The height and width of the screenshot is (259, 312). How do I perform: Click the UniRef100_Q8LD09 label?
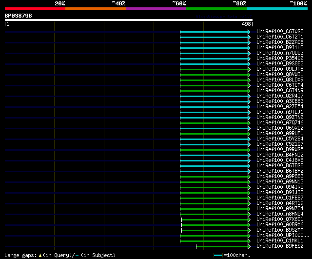point(280,80)
